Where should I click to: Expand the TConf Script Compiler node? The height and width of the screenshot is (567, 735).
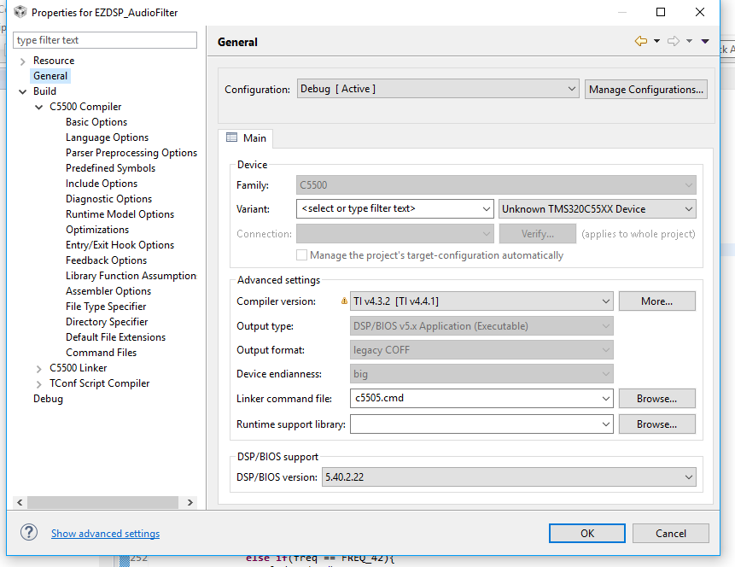pyautogui.click(x=39, y=384)
